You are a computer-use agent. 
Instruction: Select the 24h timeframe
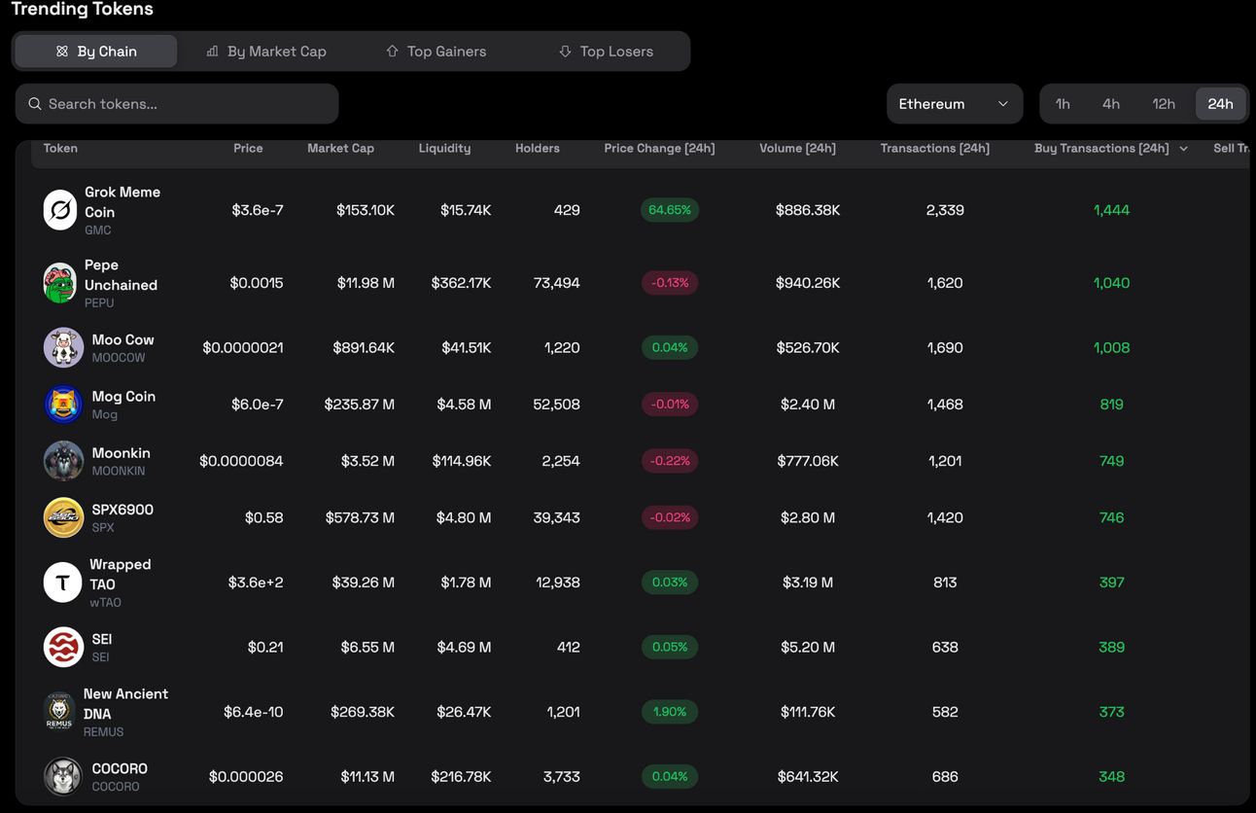(1221, 104)
